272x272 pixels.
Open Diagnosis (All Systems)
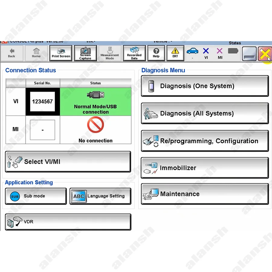point(205,113)
